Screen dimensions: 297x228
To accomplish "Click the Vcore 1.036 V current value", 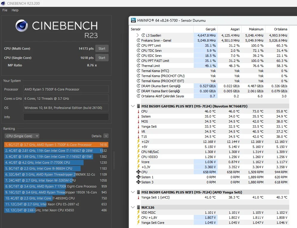I will coord(210,162).
